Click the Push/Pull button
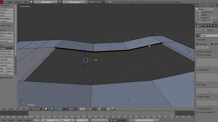Viewport: 218px width, 122px height. (x=6, y=21)
